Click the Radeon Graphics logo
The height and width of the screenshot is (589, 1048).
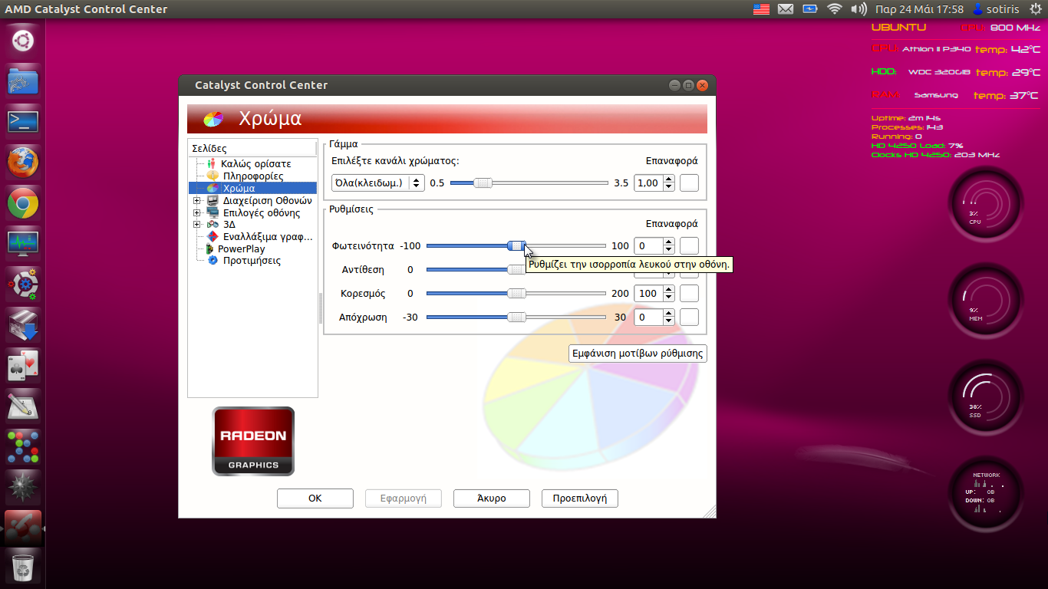tap(253, 441)
